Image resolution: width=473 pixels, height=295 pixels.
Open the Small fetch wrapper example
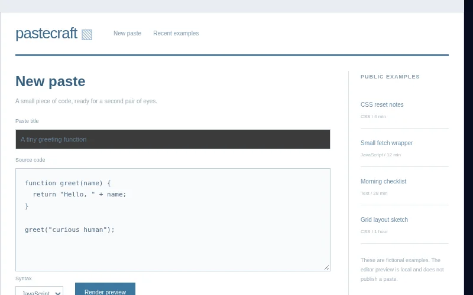tap(387, 143)
